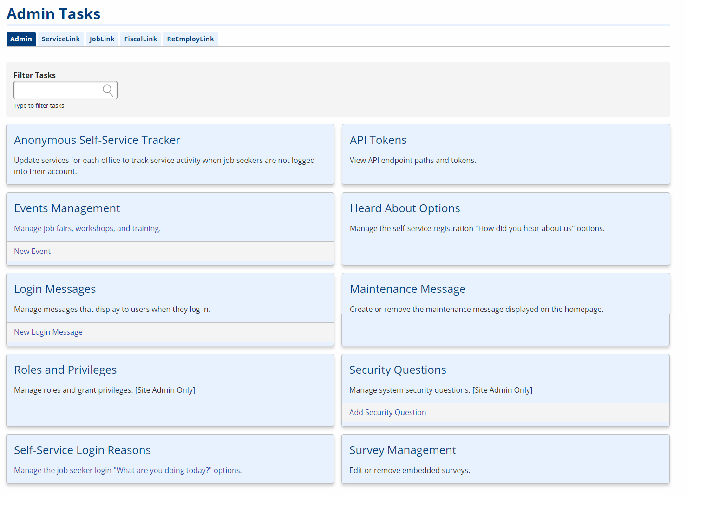Open the ReEmployLink tab
Screen dimensions: 706x519
(190, 39)
